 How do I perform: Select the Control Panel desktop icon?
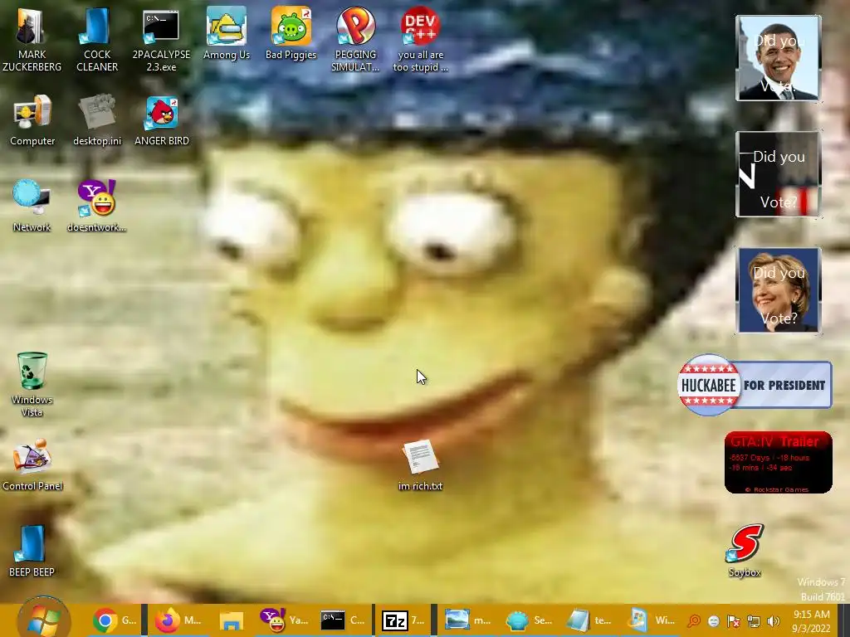(32, 464)
